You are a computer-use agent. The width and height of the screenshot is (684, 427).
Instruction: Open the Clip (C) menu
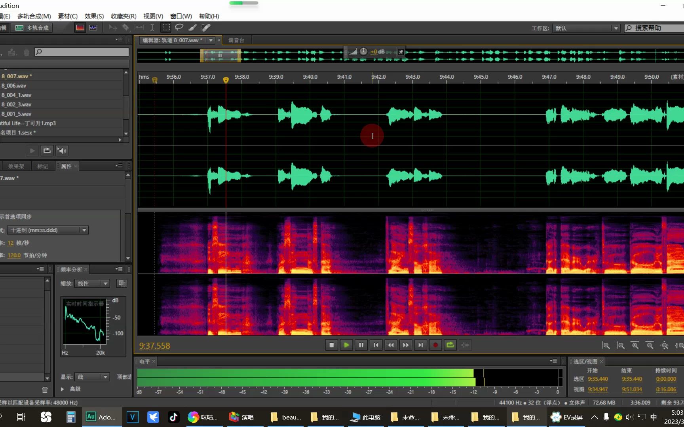pyautogui.click(x=68, y=16)
